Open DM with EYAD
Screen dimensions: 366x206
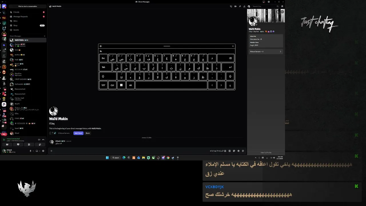coord(27,118)
